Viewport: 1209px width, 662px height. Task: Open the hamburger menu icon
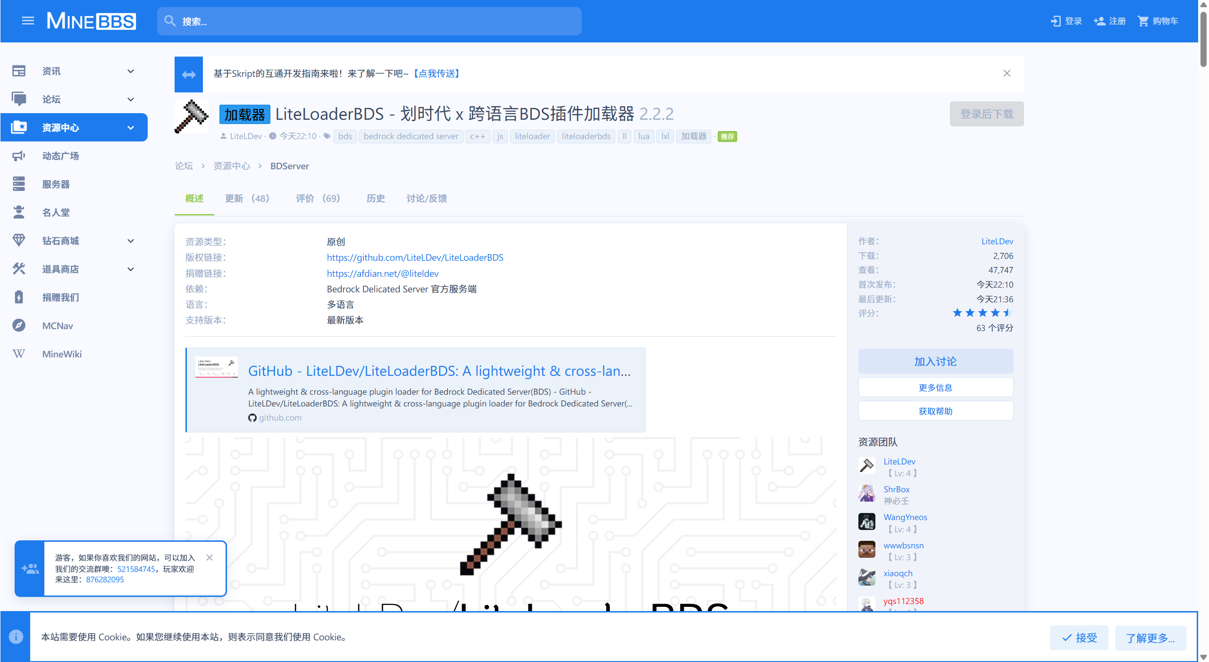[x=28, y=21]
